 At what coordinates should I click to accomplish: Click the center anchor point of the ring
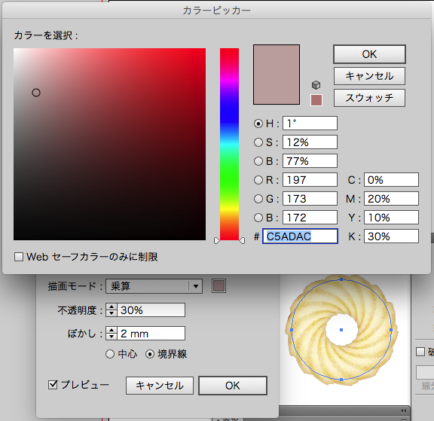341,330
